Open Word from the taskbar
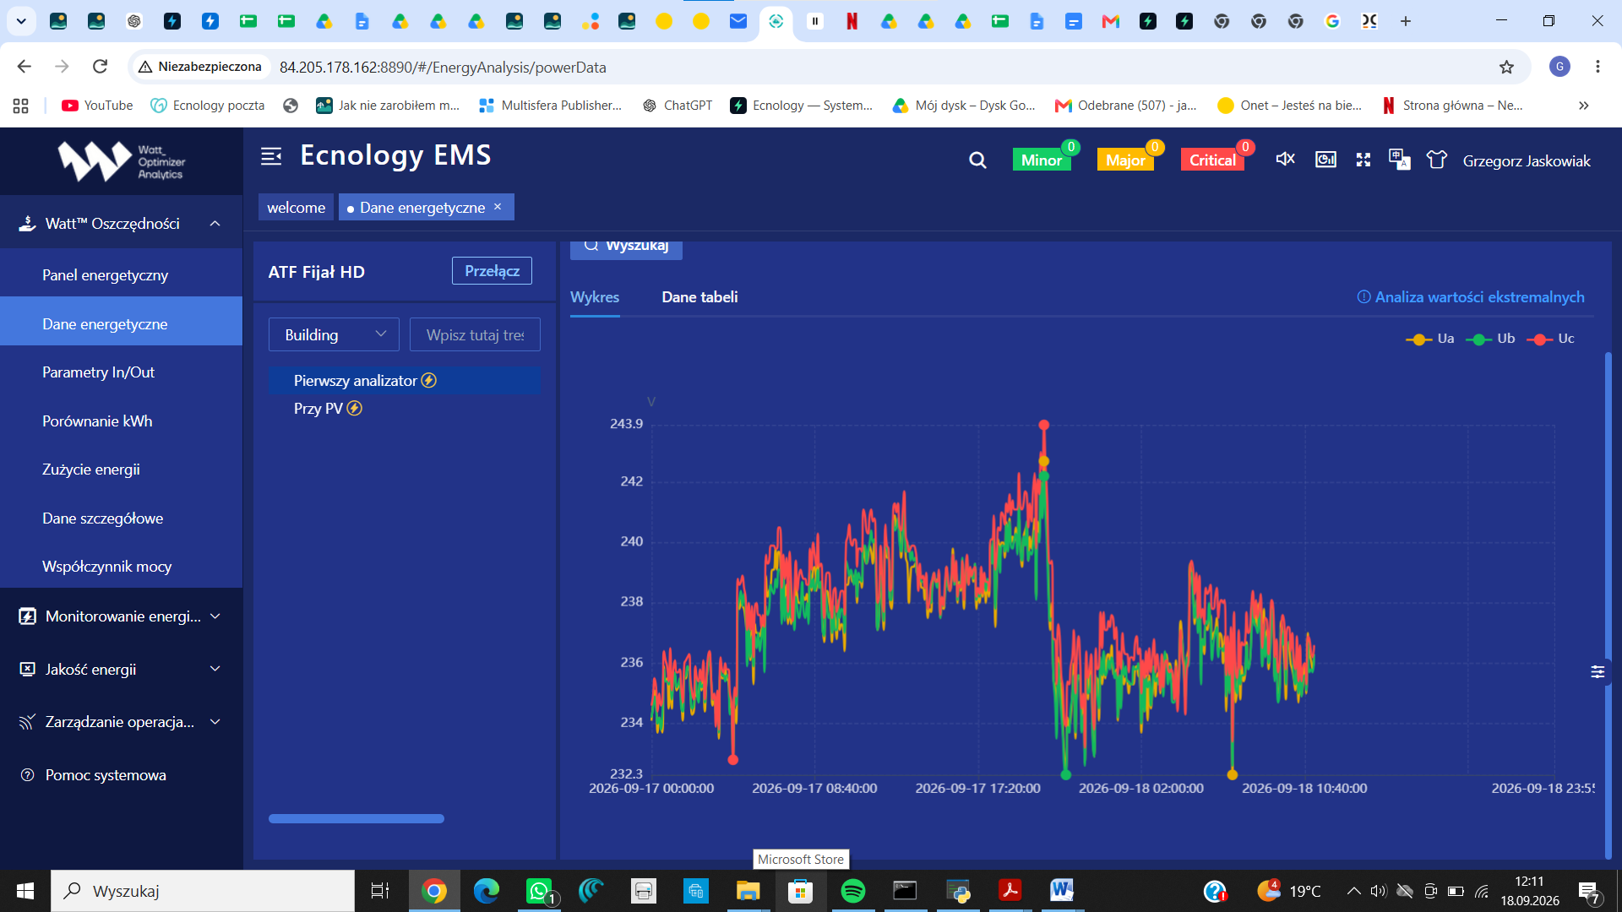This screenshot has width=1622, height=912. pos(1062,891)
